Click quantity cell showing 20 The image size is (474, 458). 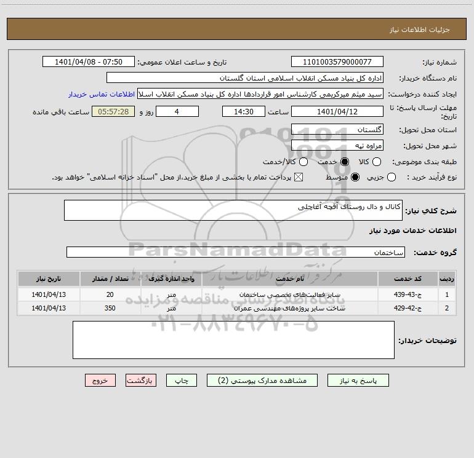coord(110,294)
